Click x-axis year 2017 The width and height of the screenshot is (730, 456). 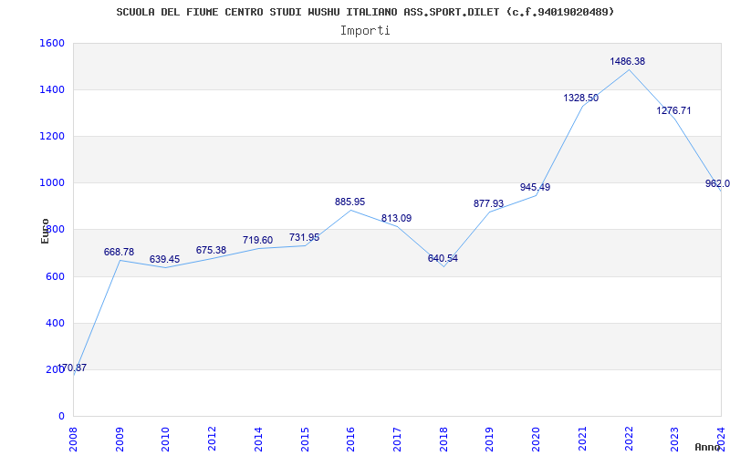point(397,439)
